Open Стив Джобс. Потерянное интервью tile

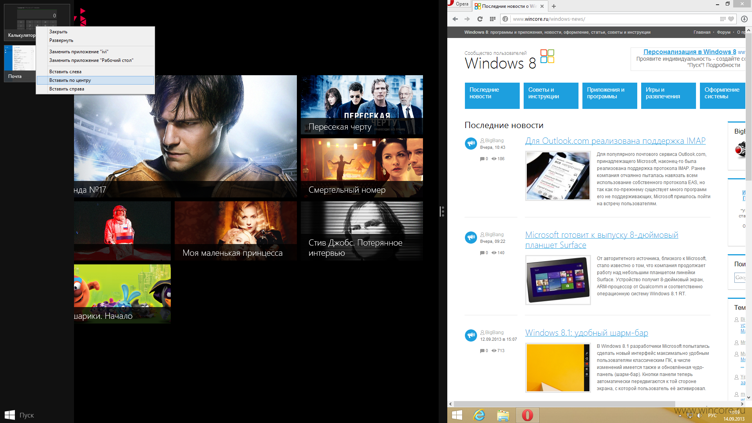pos(362,231)
